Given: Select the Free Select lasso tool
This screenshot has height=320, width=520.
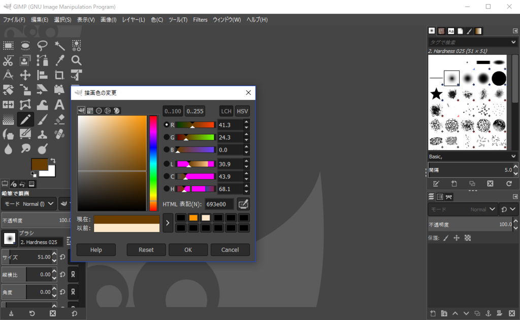Looking at the screenshot, I should click(42, 45).
